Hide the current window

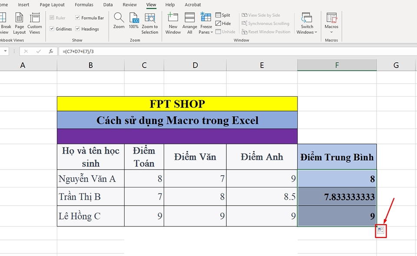click(223, 23)
